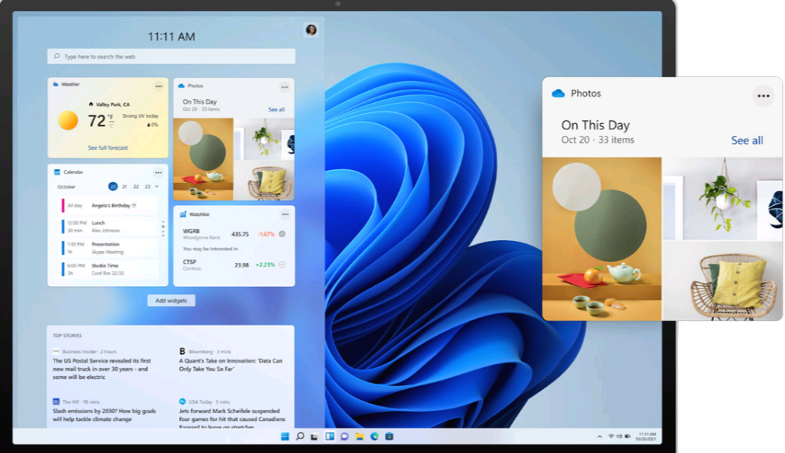Open Angela's Birthday all-day event
Viewport: 785px width, 453px height.
[108, 205]
